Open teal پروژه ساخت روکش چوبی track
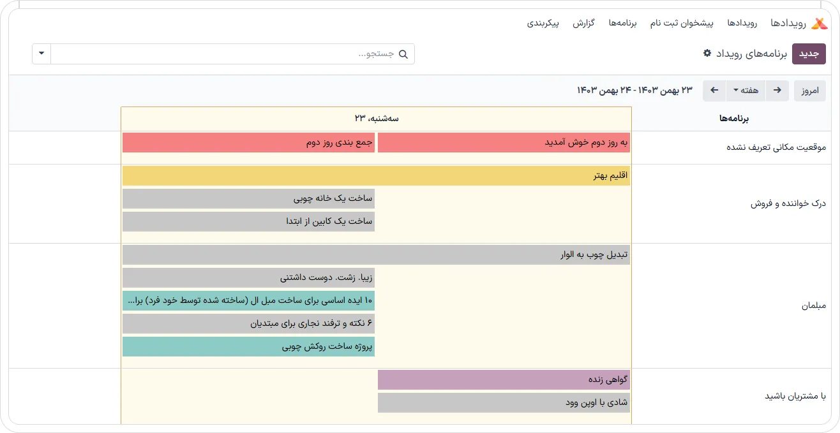Screen dimensions: 840x433 248,346
